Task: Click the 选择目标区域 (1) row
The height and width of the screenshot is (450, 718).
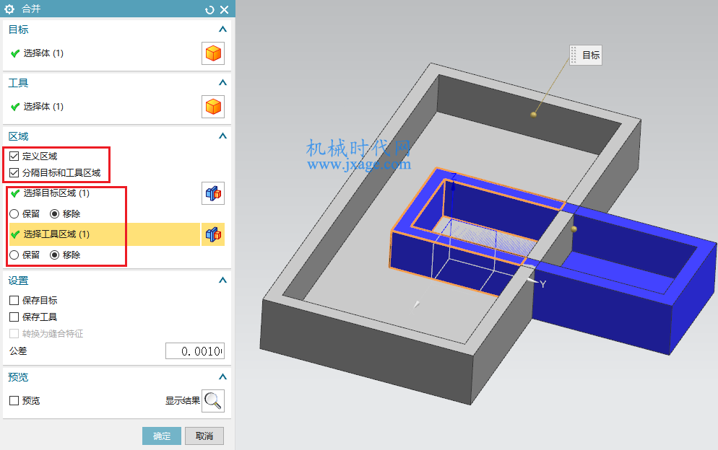Action: point(105,193)
